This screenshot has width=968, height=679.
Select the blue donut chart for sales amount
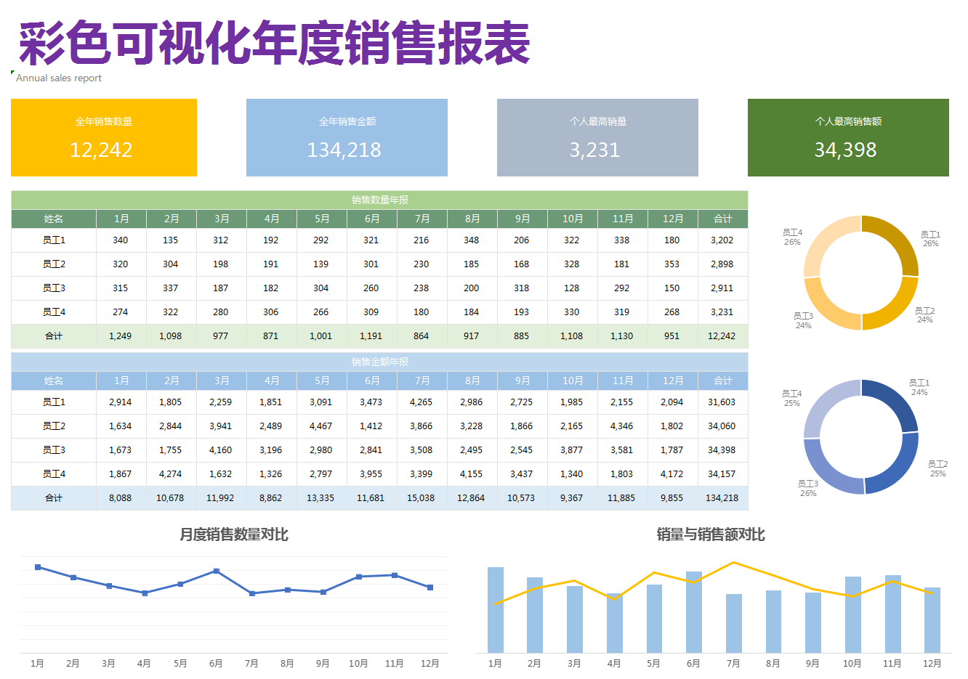(861, 436)
